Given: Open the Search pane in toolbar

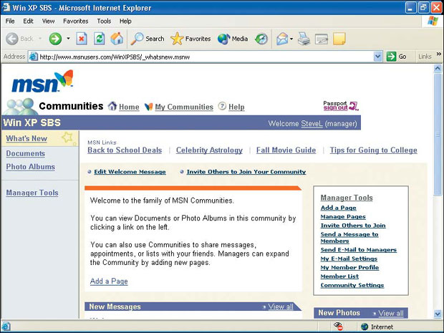Looking at the screenshot, I should tap(148, 39).
